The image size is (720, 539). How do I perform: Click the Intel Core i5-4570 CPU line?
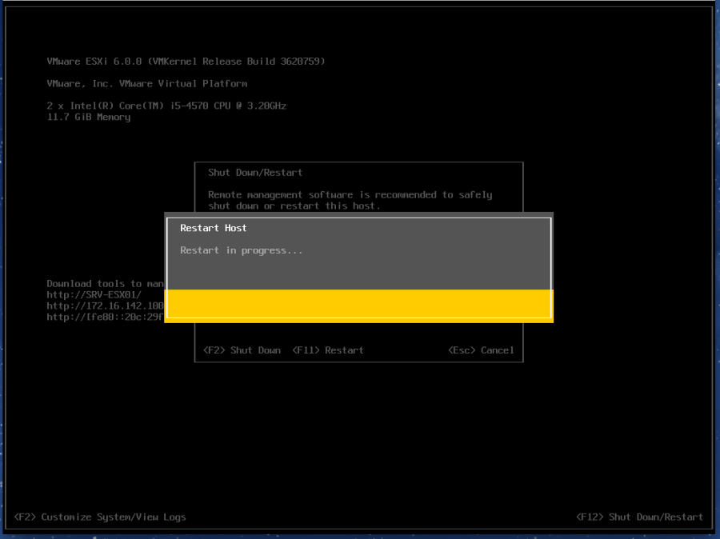coord(166,106)
